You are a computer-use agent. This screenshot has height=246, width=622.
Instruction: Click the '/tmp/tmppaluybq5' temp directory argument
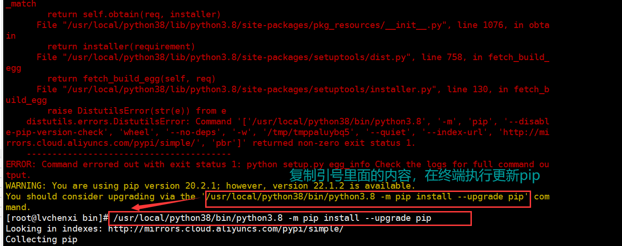click(309, 132)
